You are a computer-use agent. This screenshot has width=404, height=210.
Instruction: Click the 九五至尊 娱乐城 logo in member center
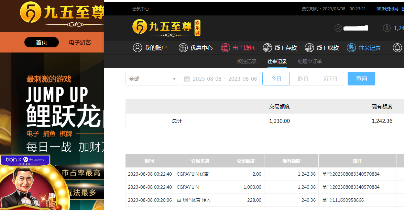(166, 28)
